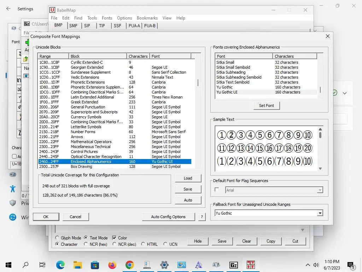Click the Accessibility icon in Settings sidebar
This screenshot has width=362, height=272.
click(13, 189)
